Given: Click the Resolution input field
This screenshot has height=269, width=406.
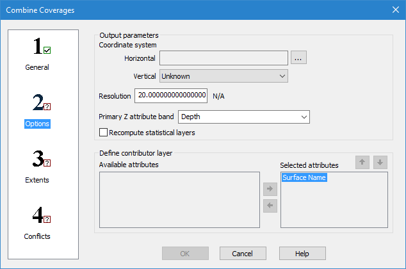Looking at the screenshot, I should click(171, 96).
